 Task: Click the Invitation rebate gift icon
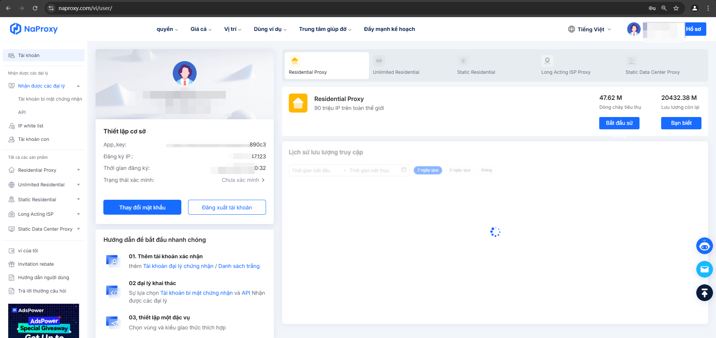(12, 264)
